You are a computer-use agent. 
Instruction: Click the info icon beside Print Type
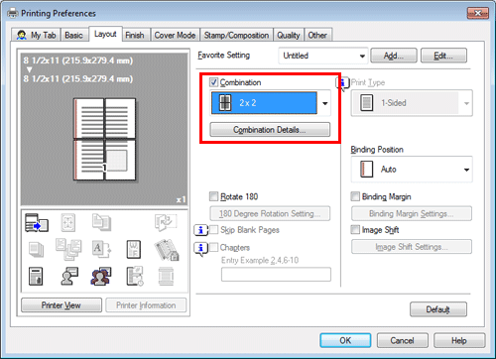click(342, 83)
